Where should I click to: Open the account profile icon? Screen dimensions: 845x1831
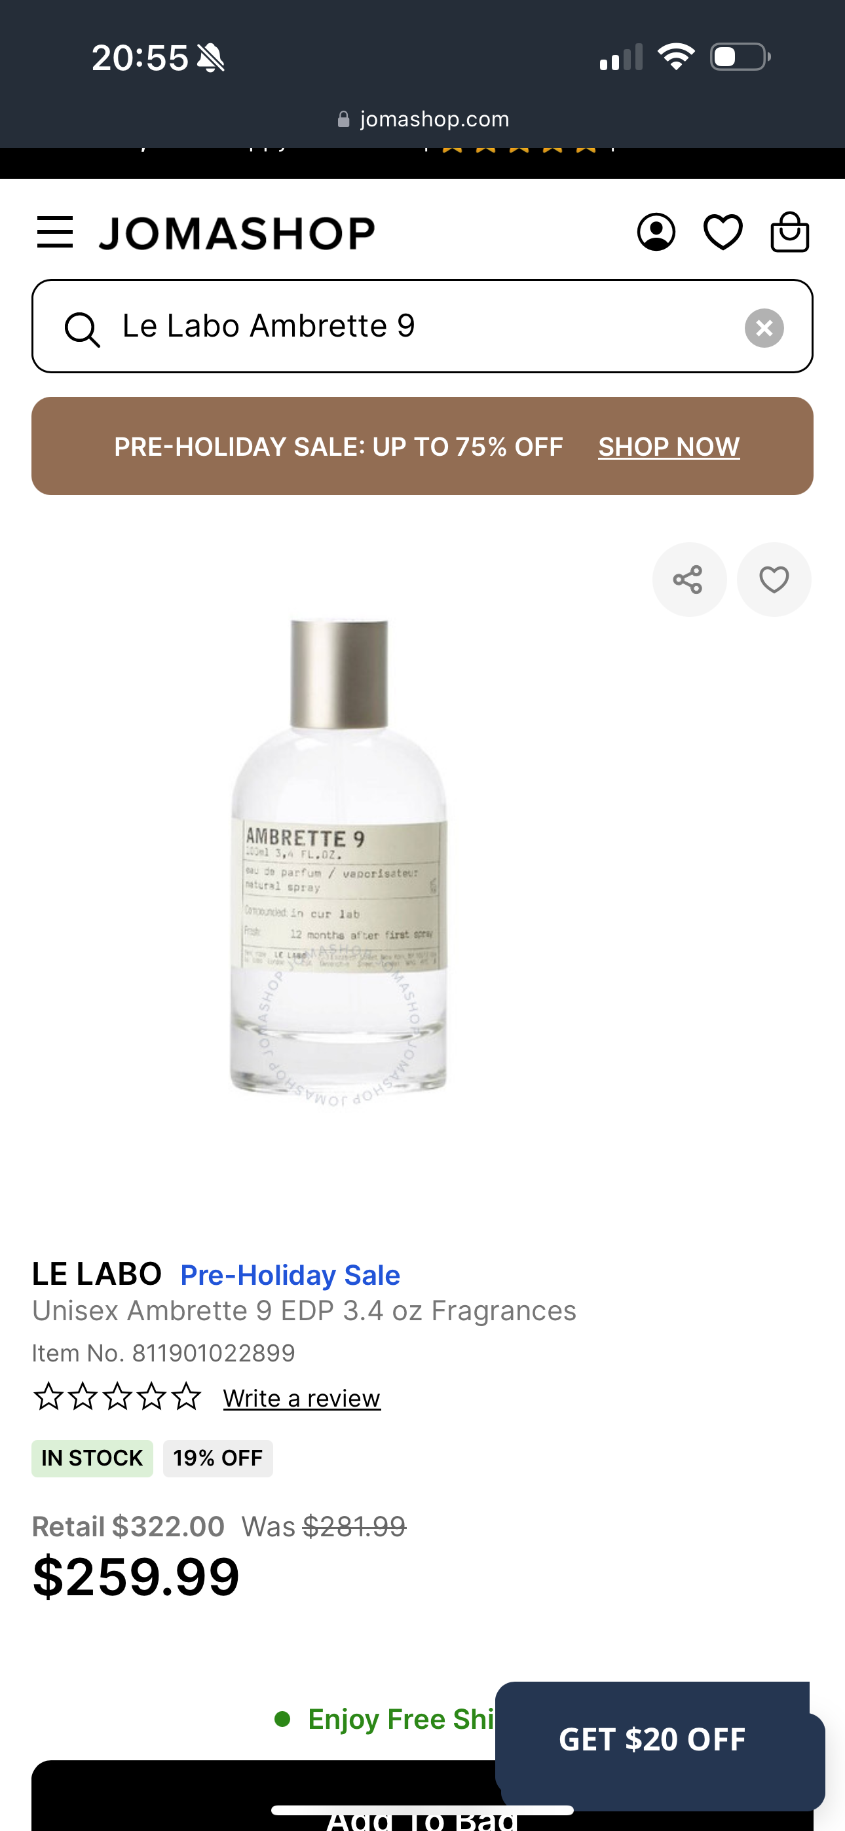click(656, 232)
